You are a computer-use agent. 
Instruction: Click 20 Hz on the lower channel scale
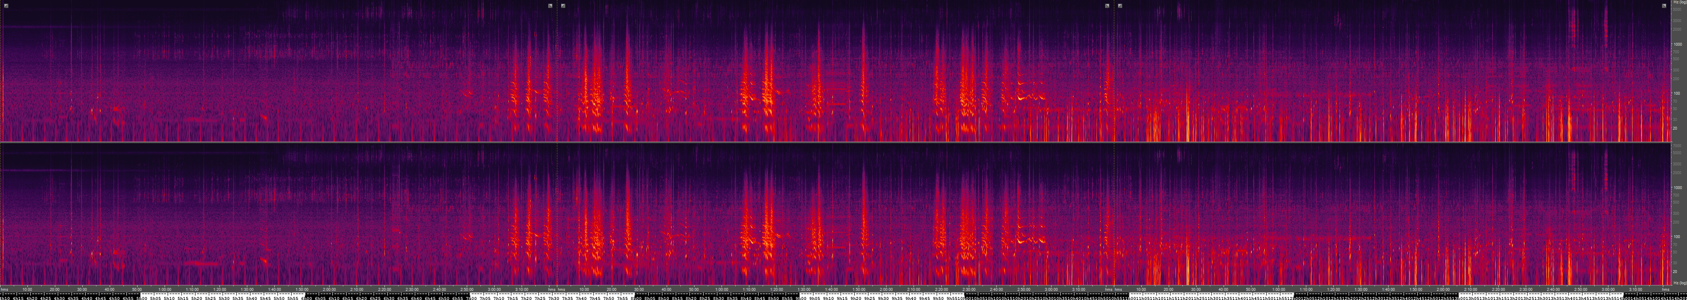click(1675, 271)
